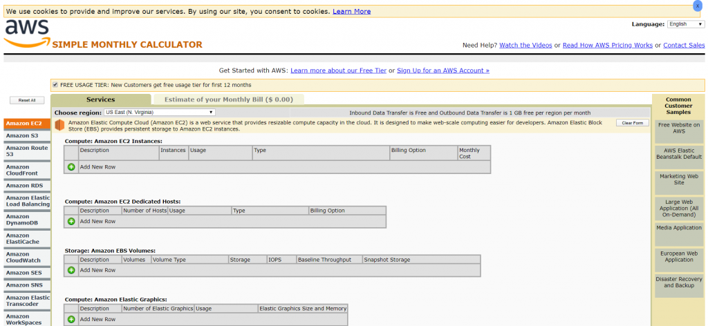Click the Common Customer Samples heading
708x326 pixels.
678,106
